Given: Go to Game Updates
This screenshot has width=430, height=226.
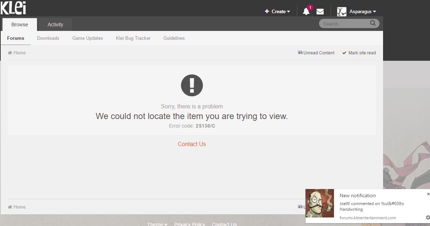Looking at the screenshot, I should [x=87, y=38].
